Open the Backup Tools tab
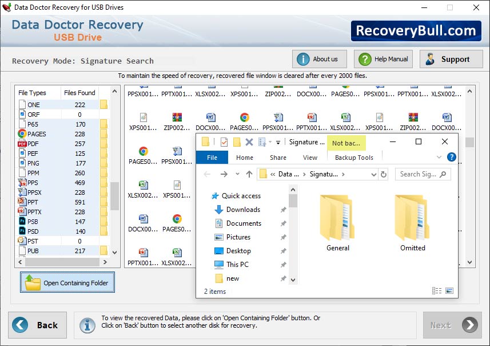Image resolution: width=490 pixels, height=346 pixels. pos(354,158)
